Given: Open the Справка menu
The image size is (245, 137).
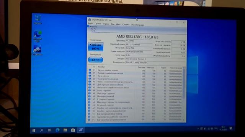Looking at the screenshot, I should click(x=126, y=24).
